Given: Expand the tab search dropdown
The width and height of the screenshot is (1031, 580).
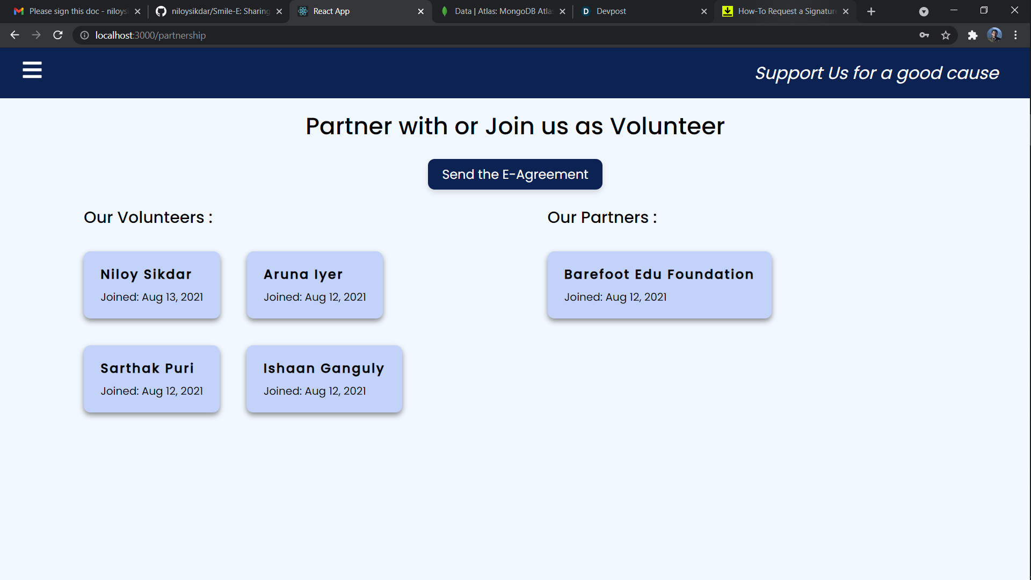Looking at the screenshot, I should pyautogui.click(x=924, y=11).
